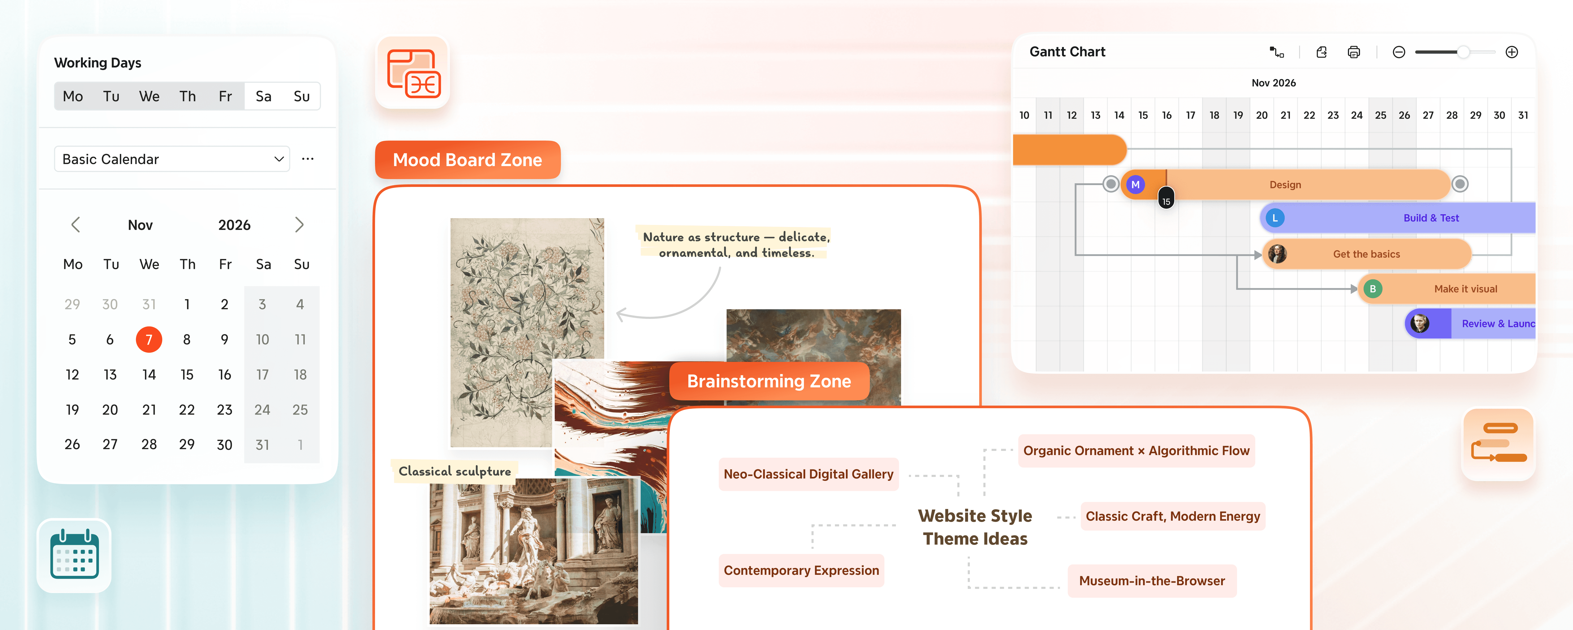Screen dimensions: 1573x630
Task: Select the Mood Board Zone tab
Action: click(467, 160)
